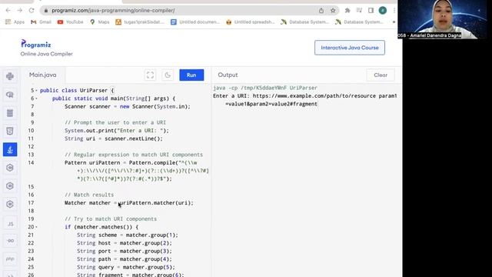Screen dimensions: 492x277
Task: Open the Untitled spreadsheet bookmark
Action: tap(250, 22)
